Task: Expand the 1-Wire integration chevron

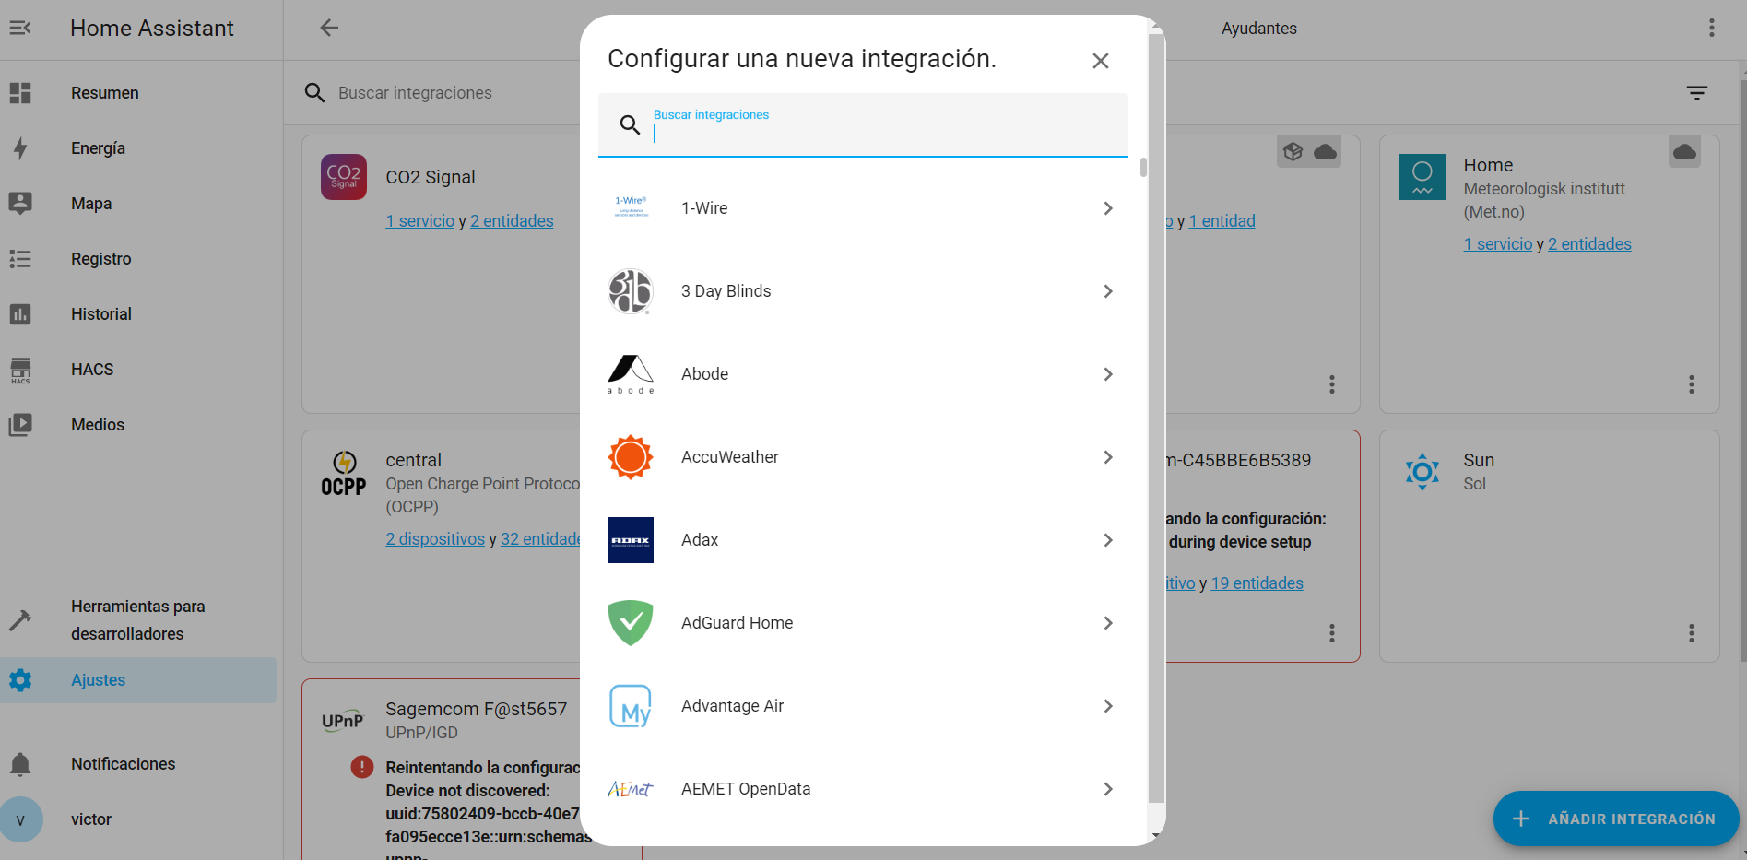Action: tap(1108, 208)
